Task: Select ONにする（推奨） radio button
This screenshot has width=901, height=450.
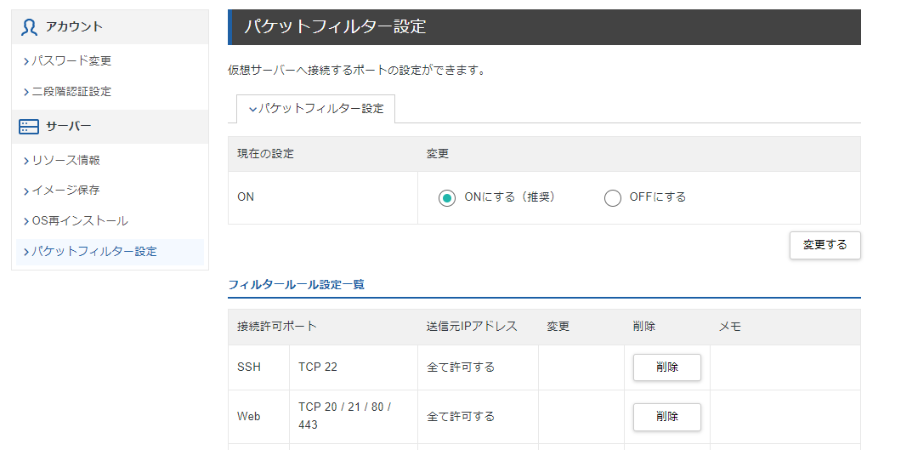Action: 446,198
